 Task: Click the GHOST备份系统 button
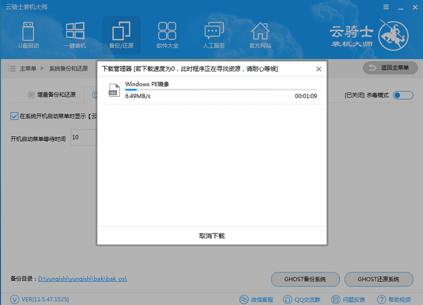(306, 280)
